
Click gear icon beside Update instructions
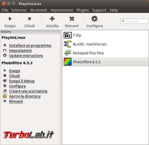[x=5, y=55]
